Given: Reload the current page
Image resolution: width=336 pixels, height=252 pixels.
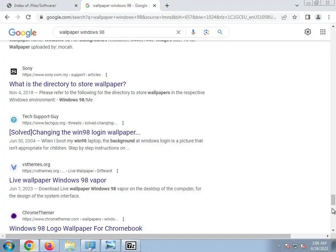Looking at the screenshot, I should coord(28,17).
